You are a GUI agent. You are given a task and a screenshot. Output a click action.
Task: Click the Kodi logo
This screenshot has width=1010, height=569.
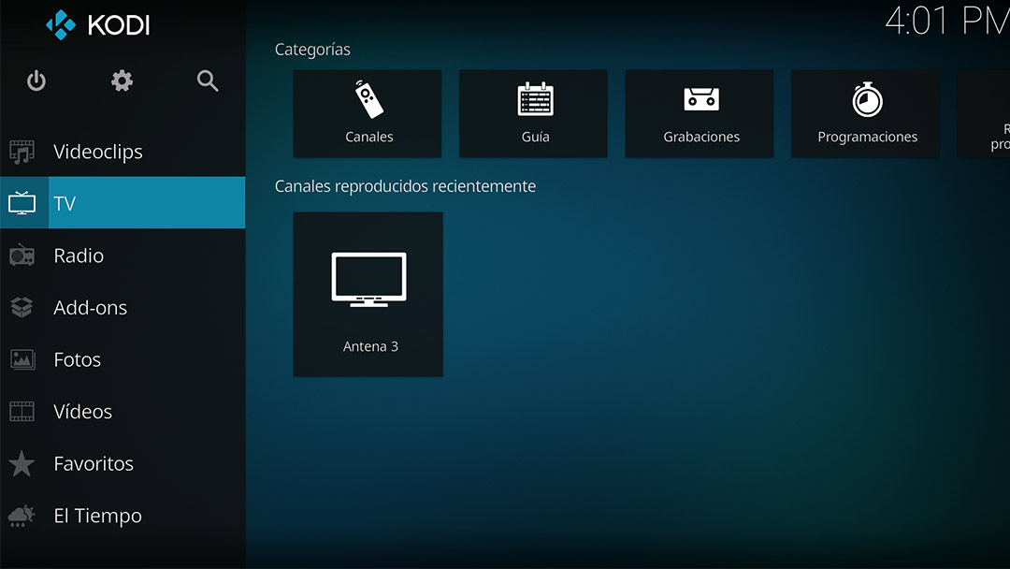98,25
